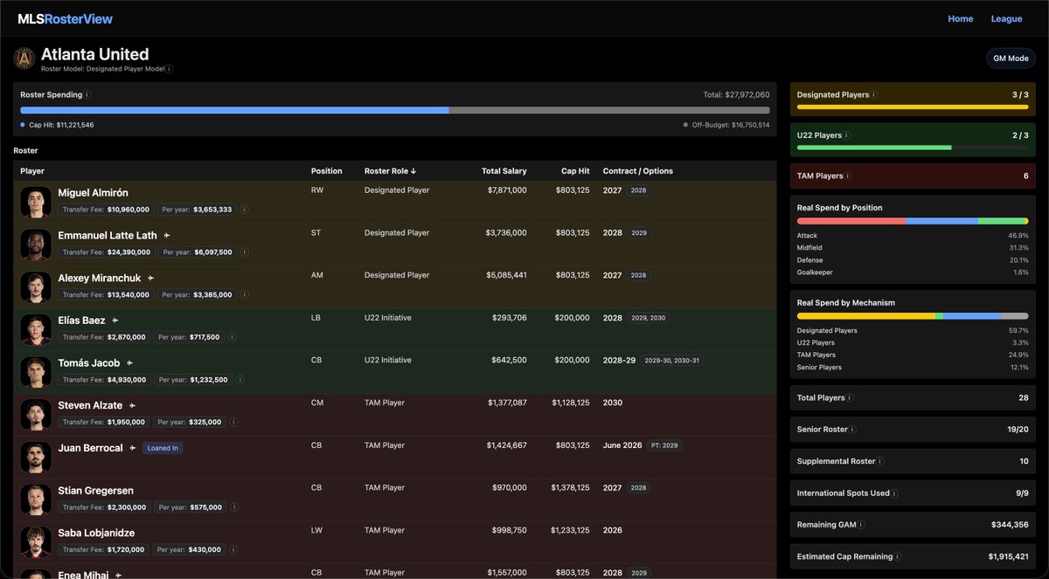Open Emmanuel Latte Lath's player photo
This screenshot has width=1049, height=579.
click(36, 244)
